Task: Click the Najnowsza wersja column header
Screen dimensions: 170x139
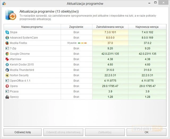Action: [147, 27]
